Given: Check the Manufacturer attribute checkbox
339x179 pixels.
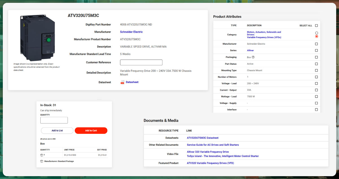Looking at the screenshot, I should [x=316, y=44].
